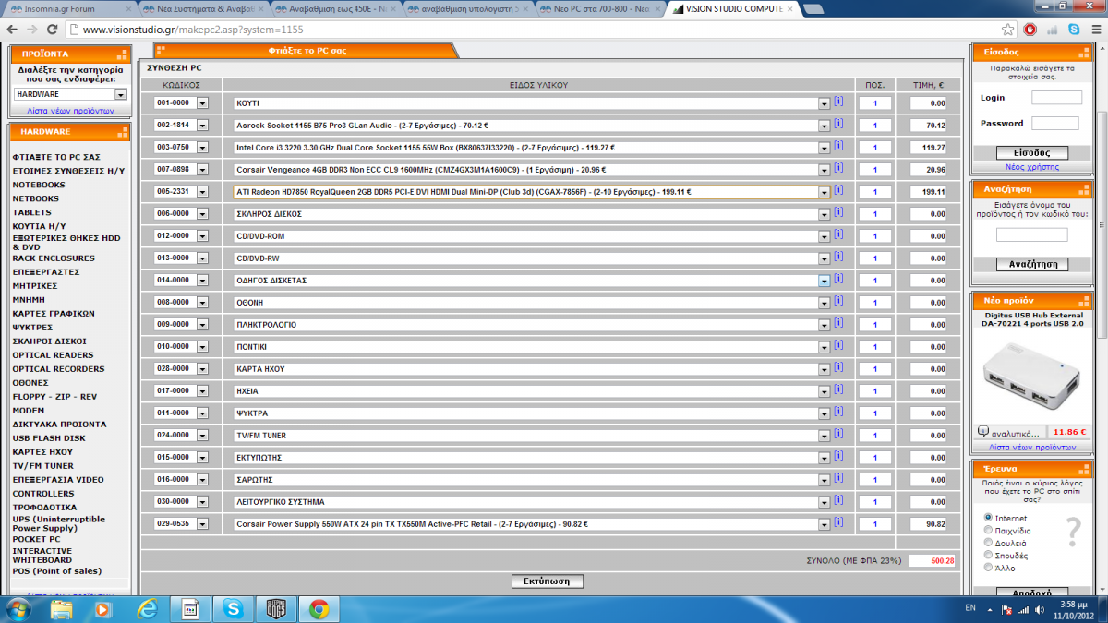Screen dimensions: 1108x623
Task: Open Windows Explorer from taskbar
Action: coord(62,609)
